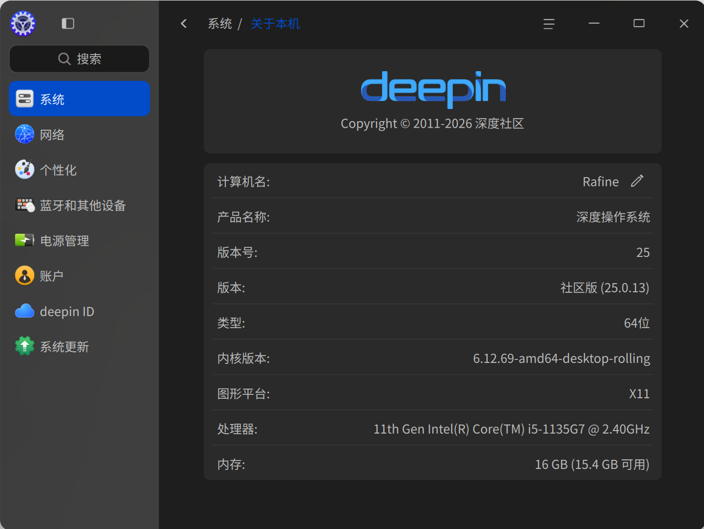This screenshot has width=704, height=529.
Task: Toggle the sidebar panel button
Action: coord(68,24)
